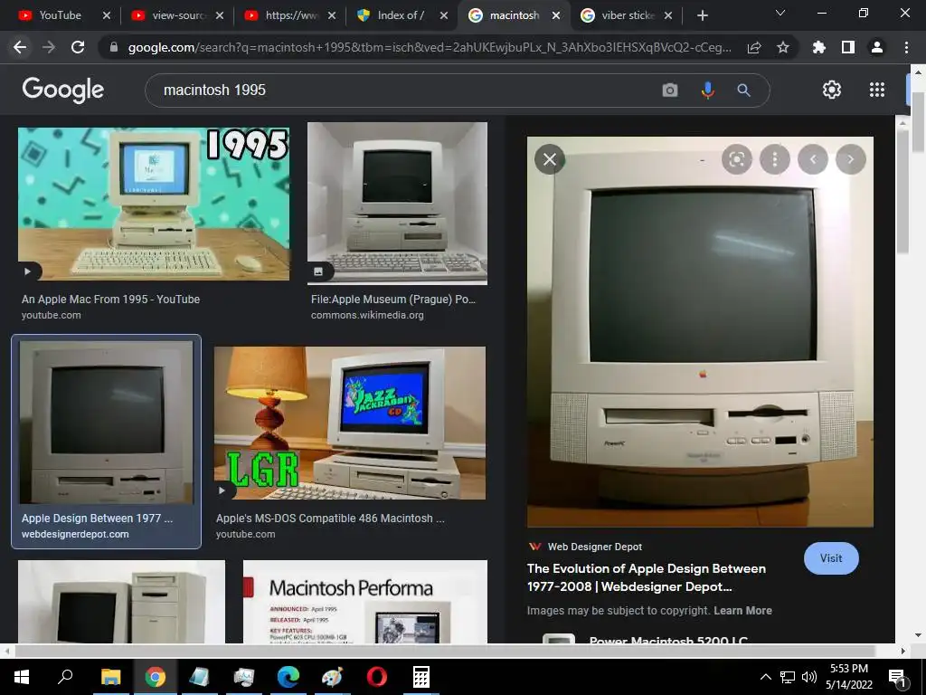Open a new browser tab
This screenshot has height=695, width=926.
point(702,15)
